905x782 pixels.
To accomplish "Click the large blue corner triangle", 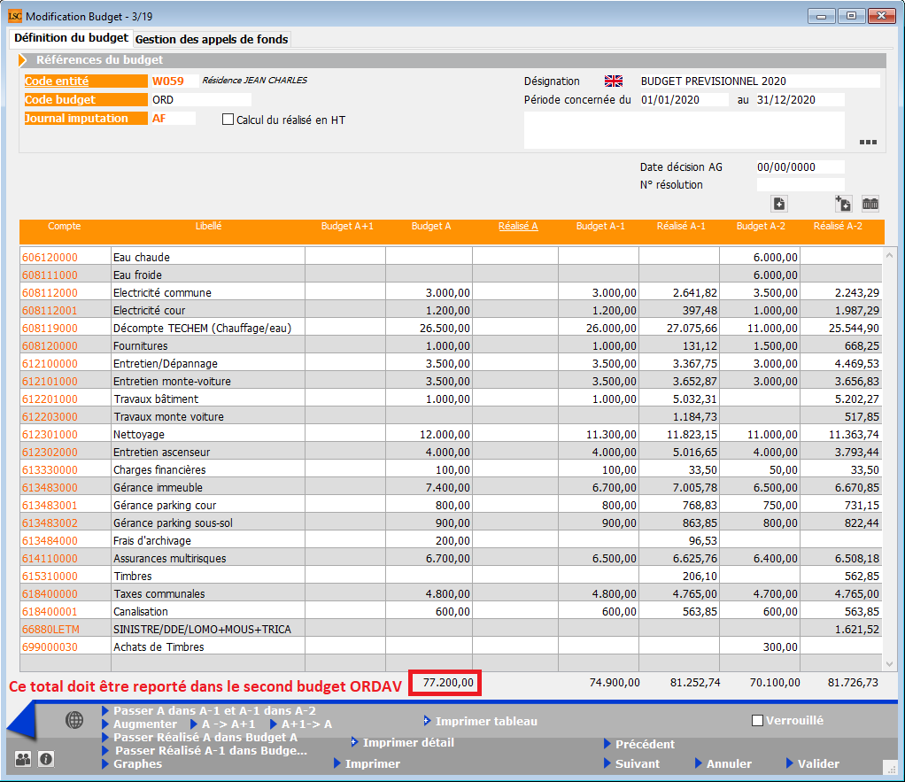I will click(x=23, y=720).
